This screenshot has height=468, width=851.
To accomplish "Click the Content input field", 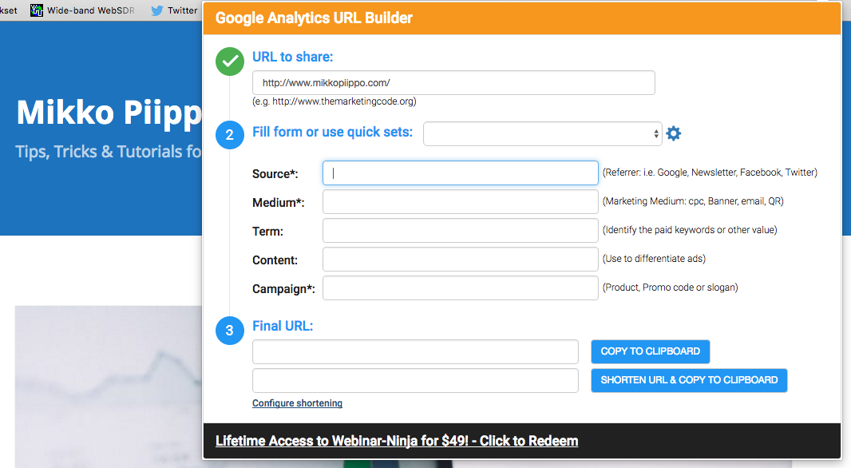I will pos(461,259).
